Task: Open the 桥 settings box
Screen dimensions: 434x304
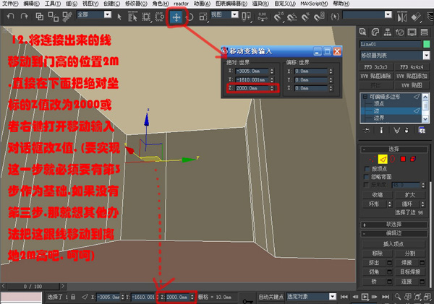Action: coord(389,282)
